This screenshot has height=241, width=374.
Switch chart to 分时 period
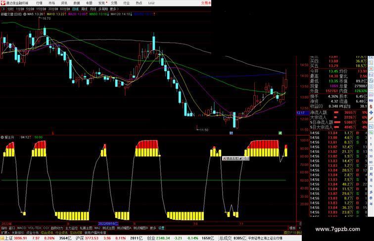point(10,9)
